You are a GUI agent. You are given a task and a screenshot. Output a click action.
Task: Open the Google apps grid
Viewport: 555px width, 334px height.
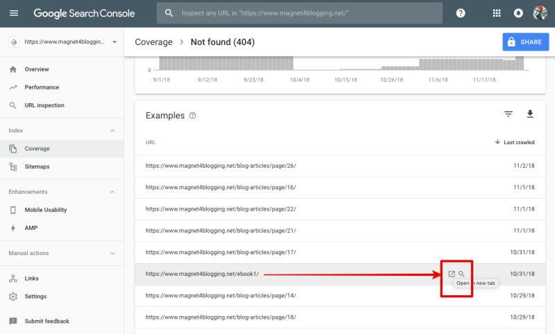(497, 13)
